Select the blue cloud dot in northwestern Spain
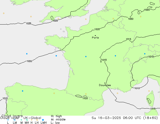The image size is (160, 124). 22,91
